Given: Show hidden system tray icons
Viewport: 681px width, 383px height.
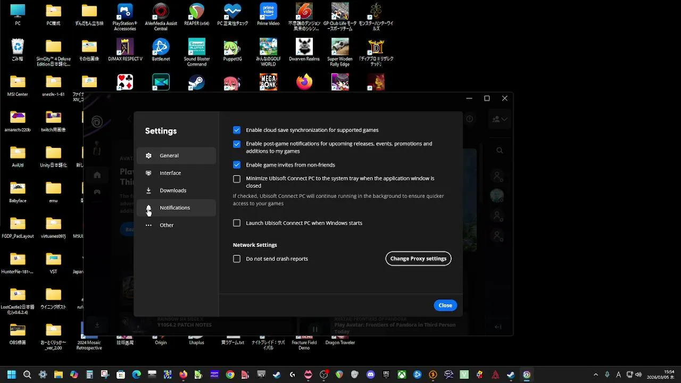Looking at the screenshot, I should click(x=595, y=374).
